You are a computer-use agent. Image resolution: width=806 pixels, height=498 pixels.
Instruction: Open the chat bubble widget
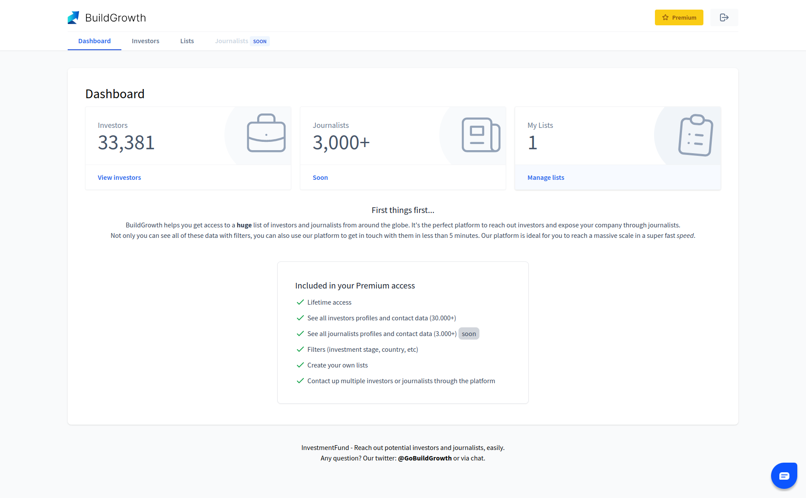[x=784, y=475]
